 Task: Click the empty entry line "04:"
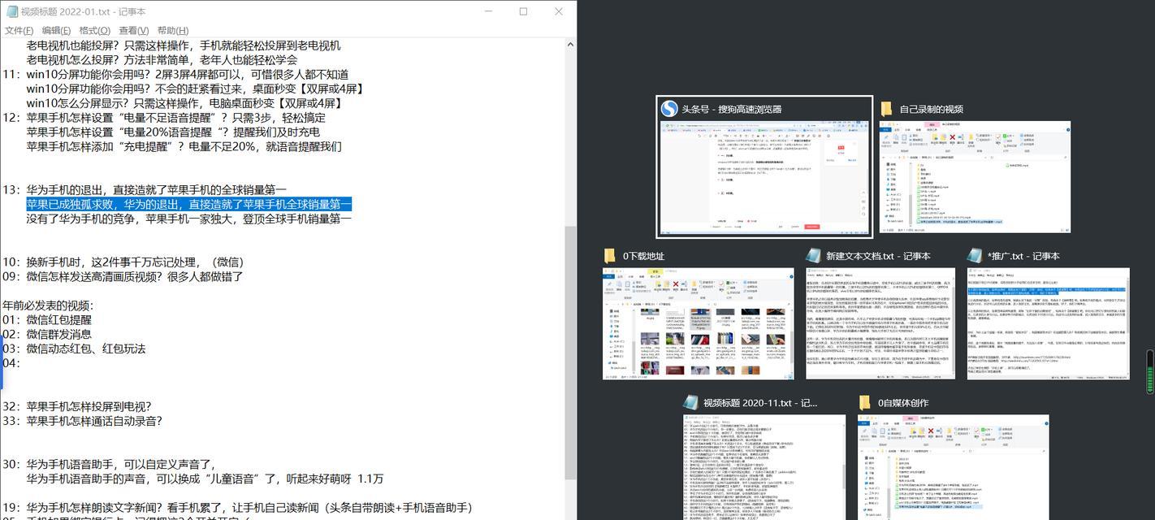[11, 364]
